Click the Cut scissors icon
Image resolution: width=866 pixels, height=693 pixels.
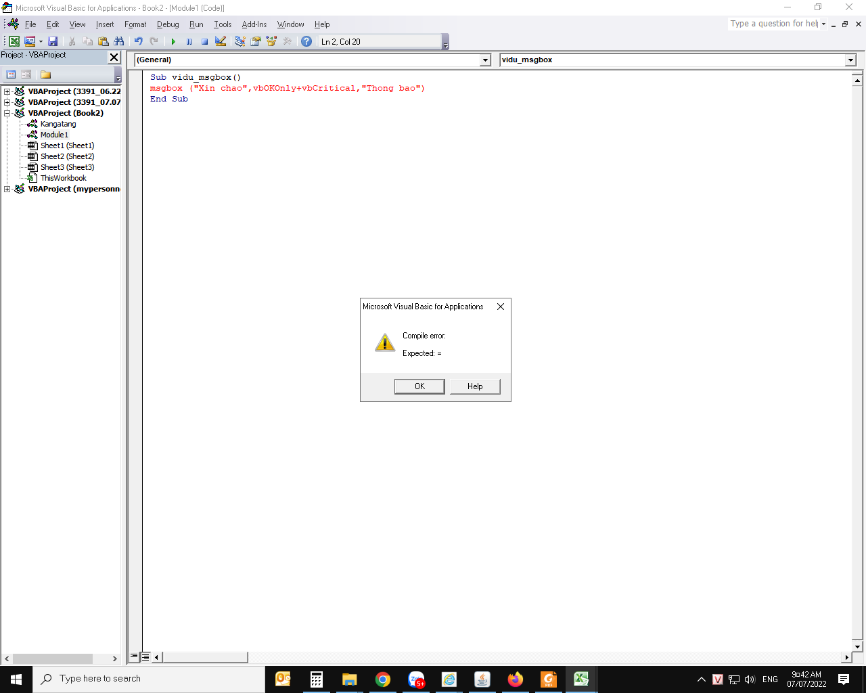pyautogui.click(x=72, y=41)
